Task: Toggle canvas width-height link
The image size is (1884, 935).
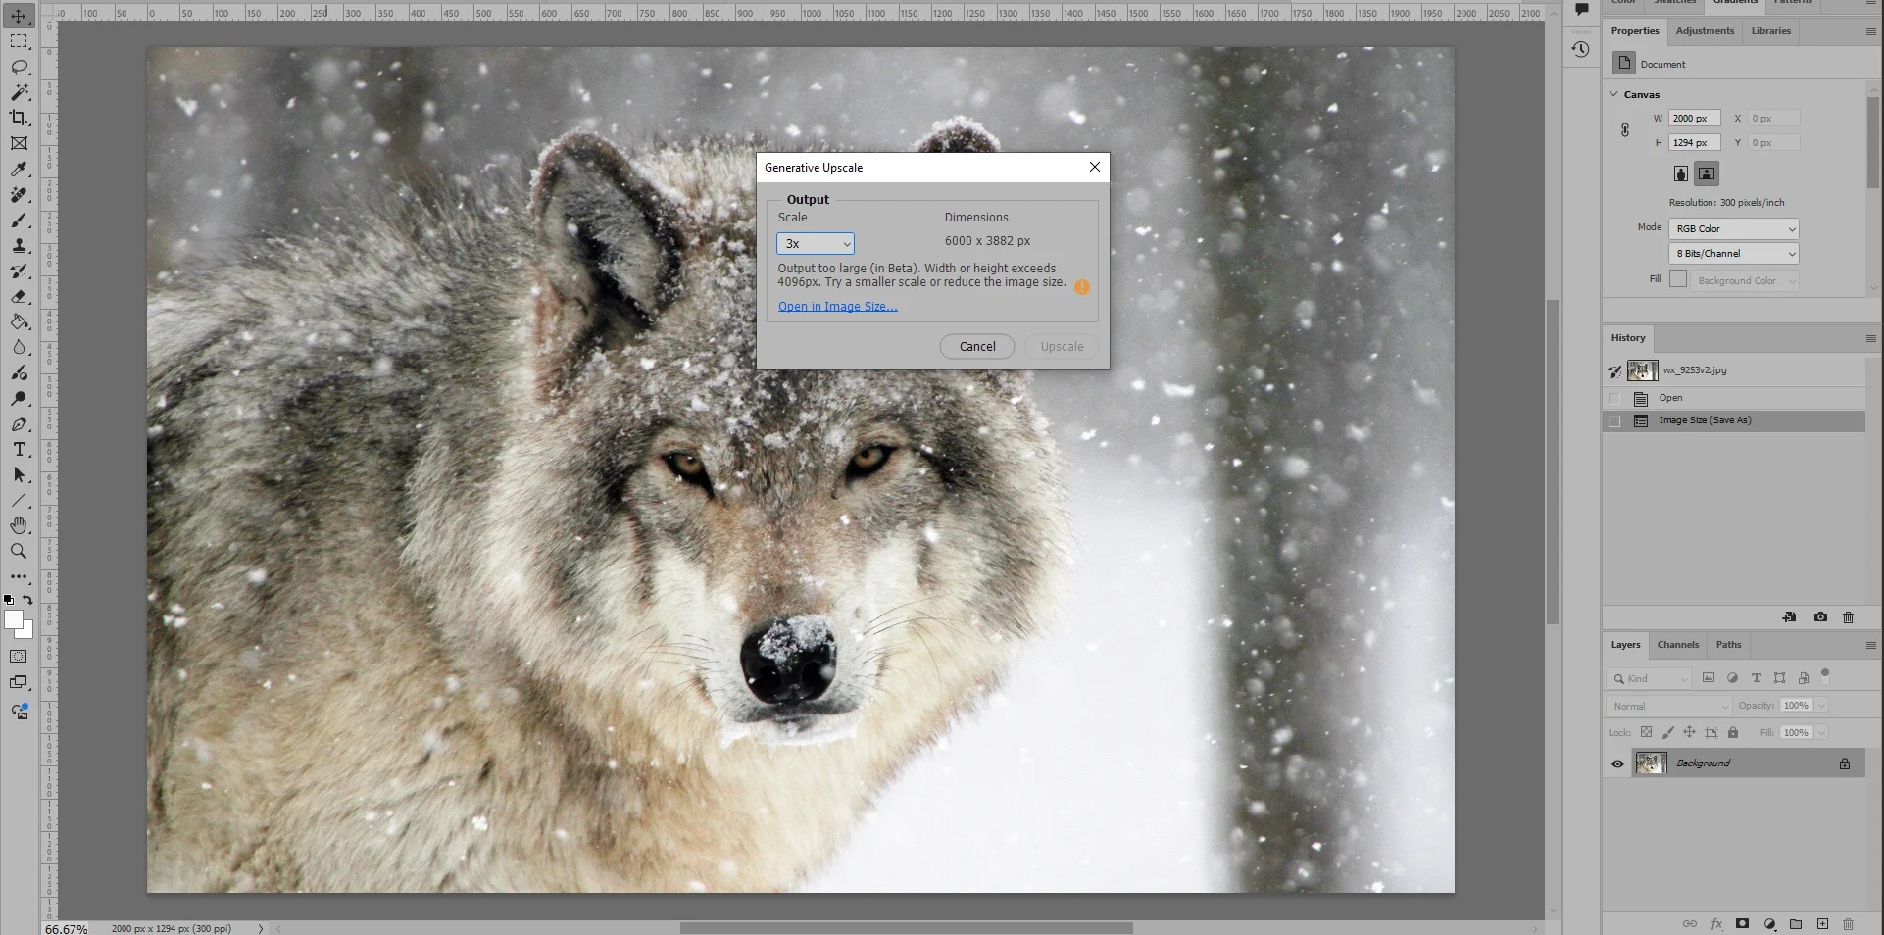Action: click(x=1625, y=130)
